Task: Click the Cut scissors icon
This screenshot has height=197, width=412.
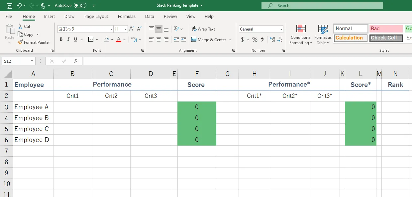Action: click(20, 26)
